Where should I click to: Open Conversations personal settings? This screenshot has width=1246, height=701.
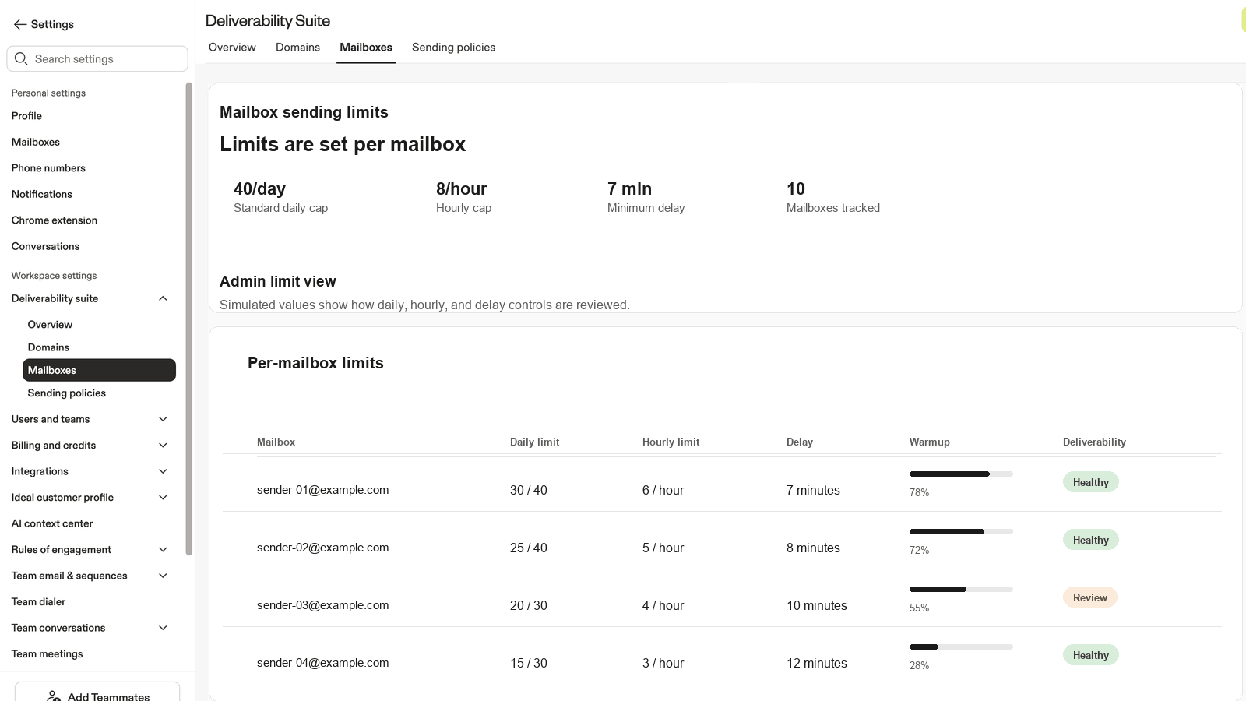(x=45, y=246)
